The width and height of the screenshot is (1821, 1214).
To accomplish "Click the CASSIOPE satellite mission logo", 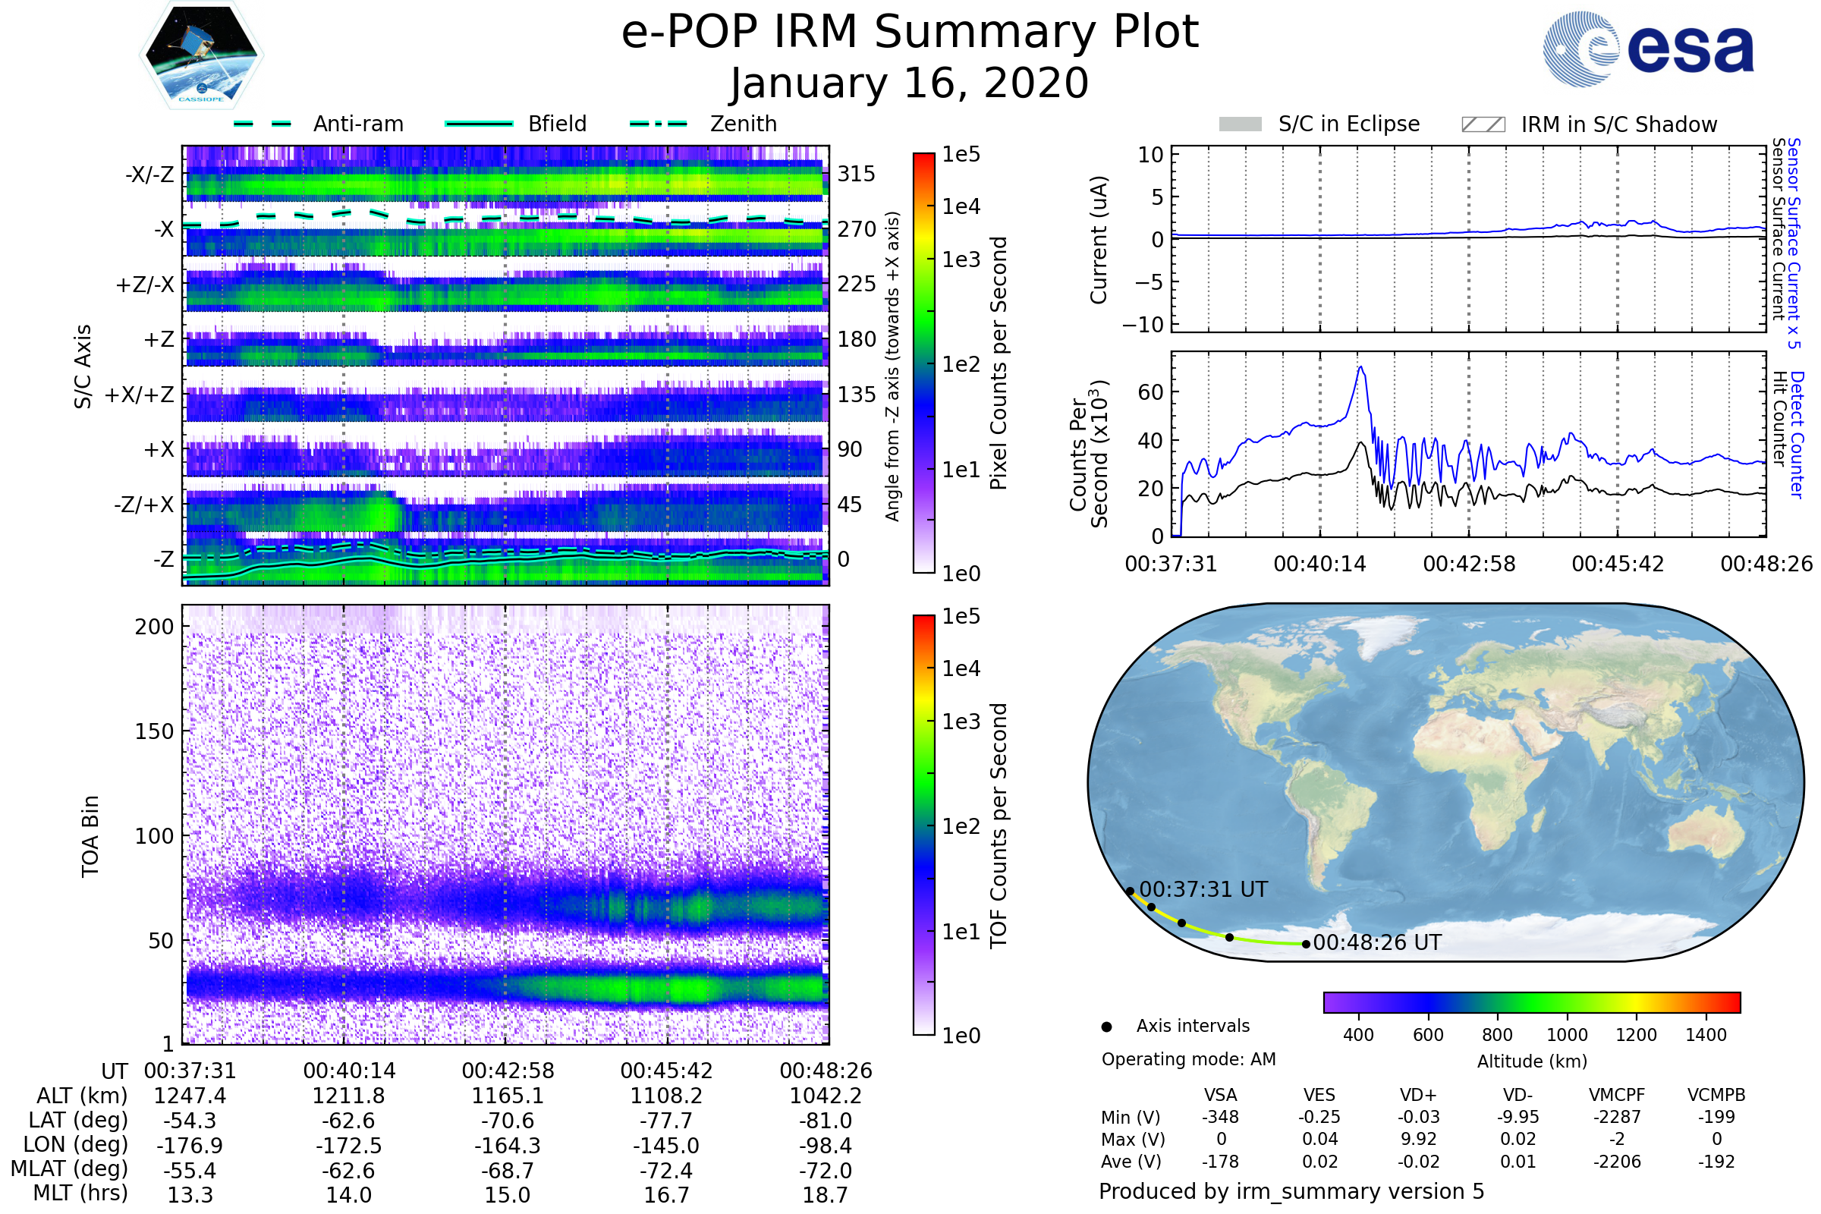I will (x=201, y=55).
